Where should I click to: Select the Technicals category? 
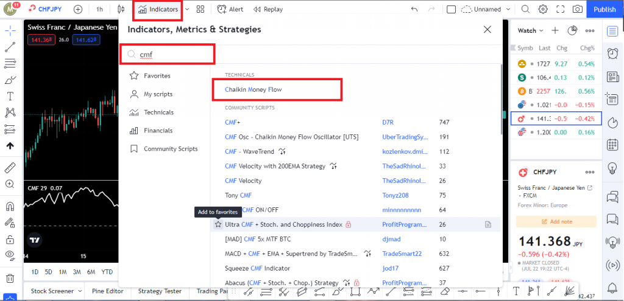coord(158,112)
